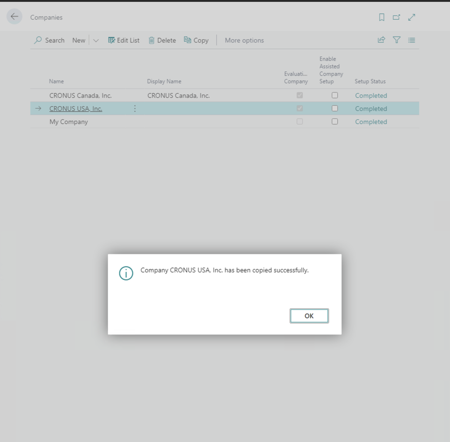The height and width of the screenshot is (442, 450).
Task: Expand the dropdown next to New
Action: point(96,40)
